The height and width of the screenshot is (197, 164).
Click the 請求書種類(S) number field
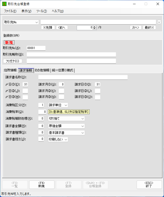click(41, 133)
